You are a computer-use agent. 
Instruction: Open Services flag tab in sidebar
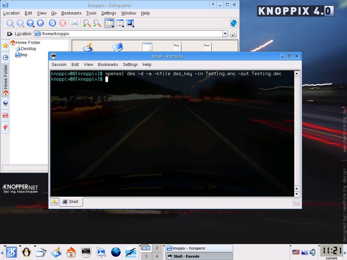coord(5,127)
